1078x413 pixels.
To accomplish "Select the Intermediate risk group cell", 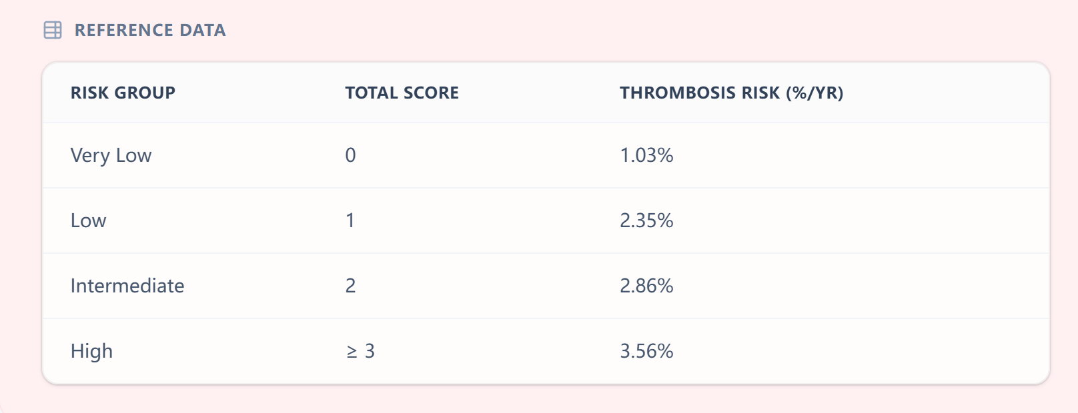I will point(127,286).
